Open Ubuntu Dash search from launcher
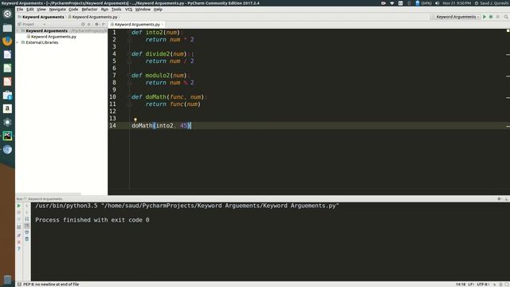Screen dimensions: 510x287 click(x=7, y=14)
